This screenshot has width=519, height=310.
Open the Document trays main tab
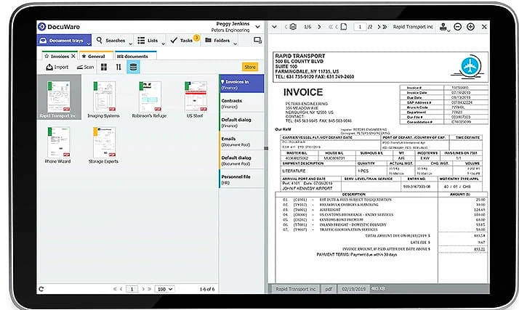tap(64, 41)
